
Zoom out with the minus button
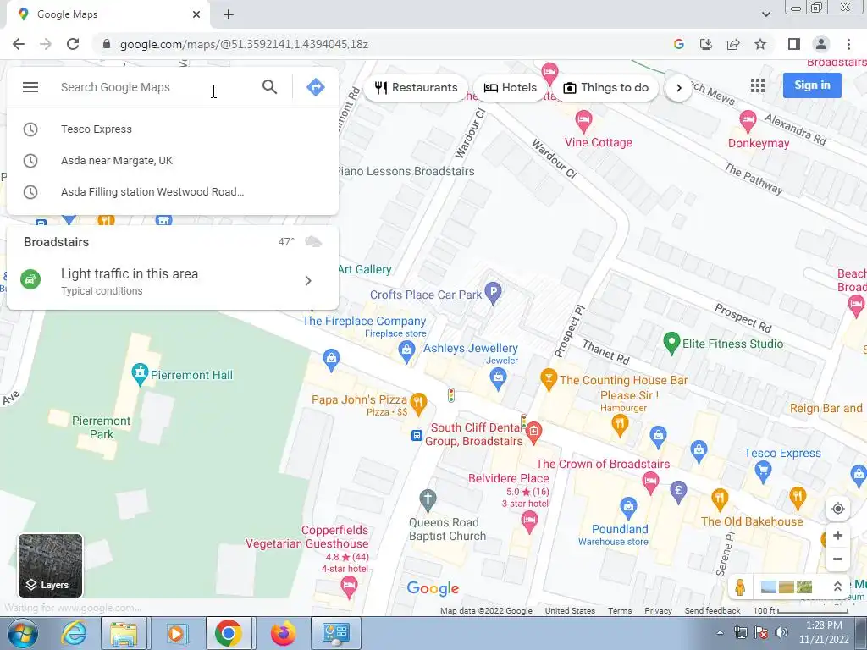pos(837,559)
